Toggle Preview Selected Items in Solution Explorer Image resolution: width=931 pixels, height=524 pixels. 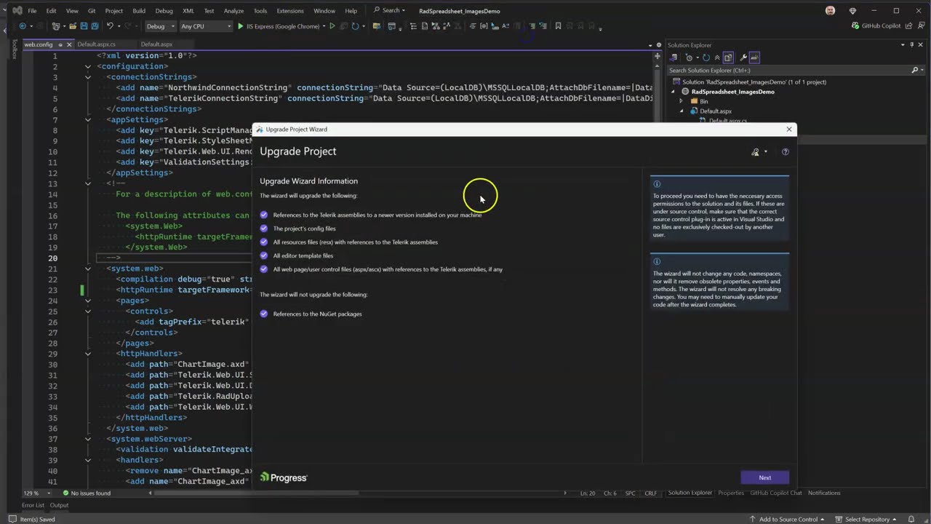point(754,57)
